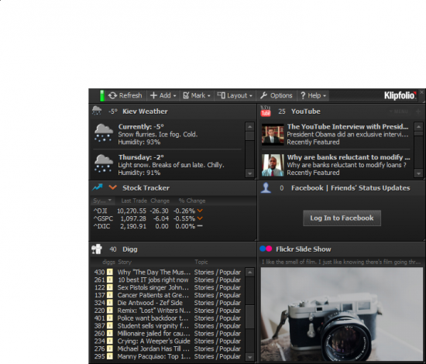Click the Flickr camera photo

coord(342,314)
